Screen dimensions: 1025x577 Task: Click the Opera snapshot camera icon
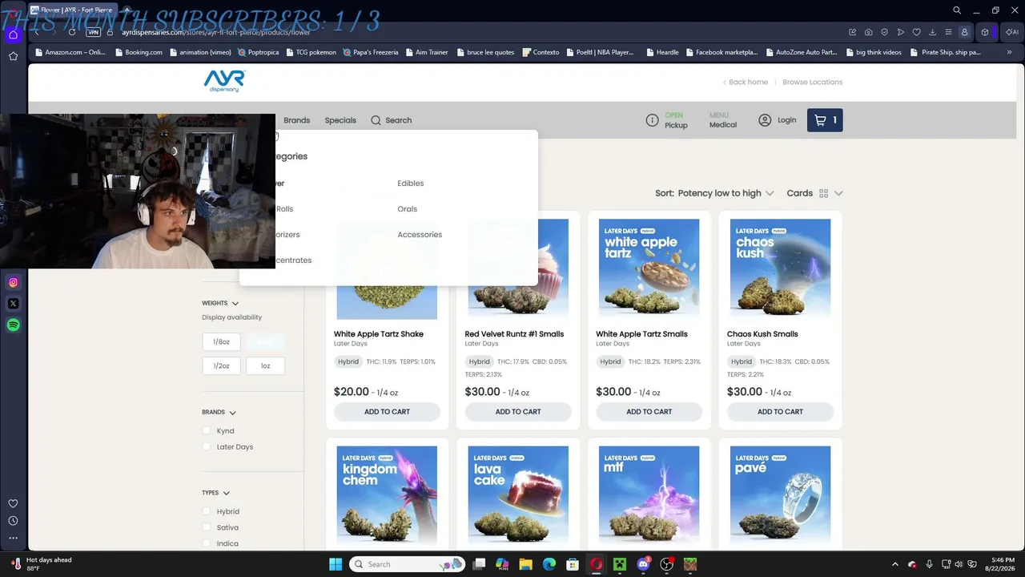point(869,32)
